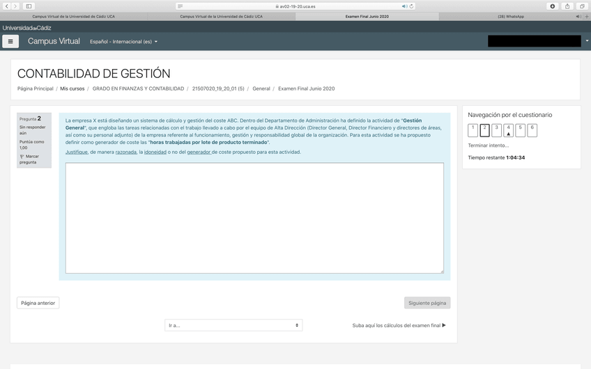The width and height of the screenshot is (591, 369).
Task: Open the Reader view icon in address bar
Action: pos(181,6)
